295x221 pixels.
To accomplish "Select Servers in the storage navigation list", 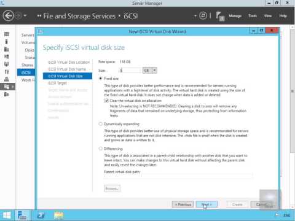I will (28, 35).
